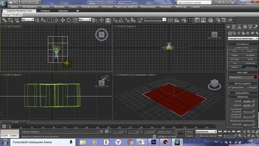Open the red object color swatch

[x=255, y=77]
